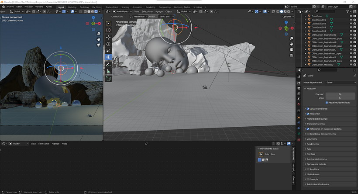The image size is (358, 194).
Task: Select the Rotate tool in viewport toolbar
Action: tap(109, 44)
